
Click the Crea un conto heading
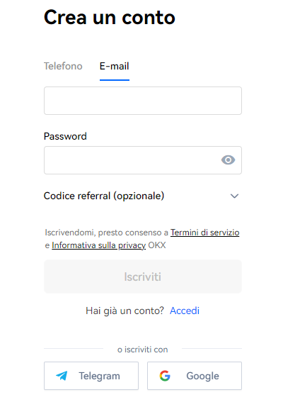click(x=110, y=18)
